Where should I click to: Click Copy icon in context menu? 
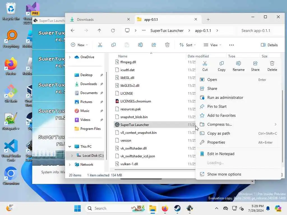point(221,66)
